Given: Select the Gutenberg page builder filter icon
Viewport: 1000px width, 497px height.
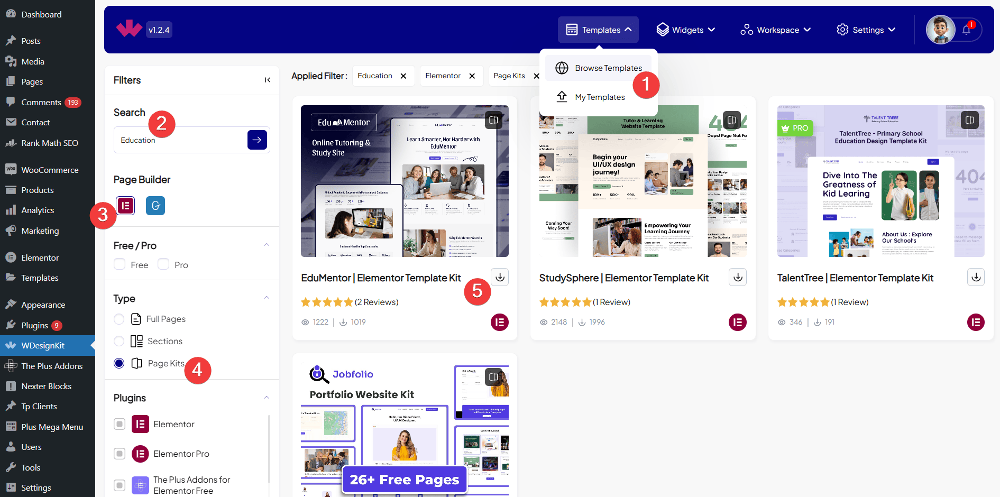Looking at the screenshot, I should coord(155,205).
